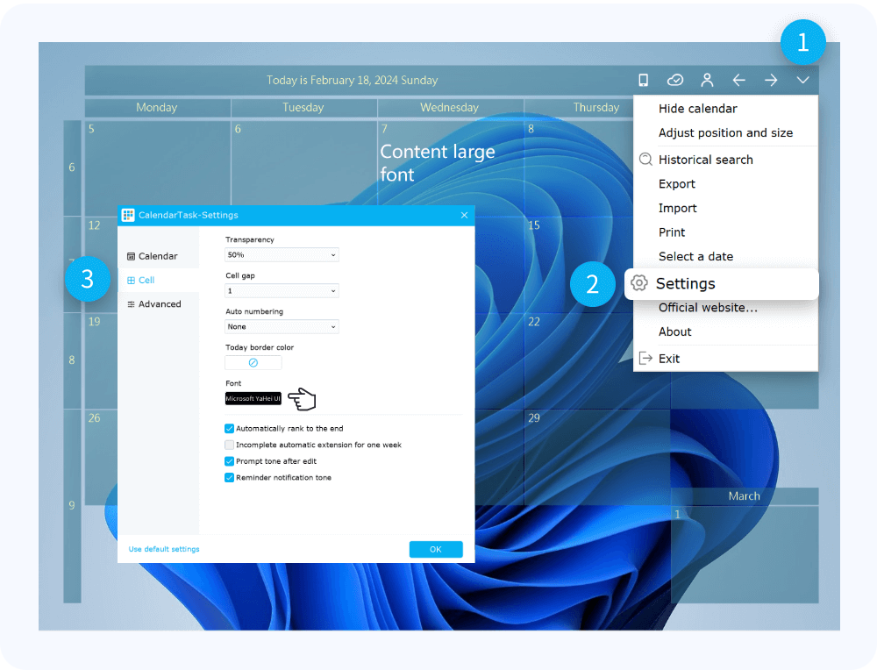Open the user account icon
This screenshot has height=670, width=877.
(707, 80)
